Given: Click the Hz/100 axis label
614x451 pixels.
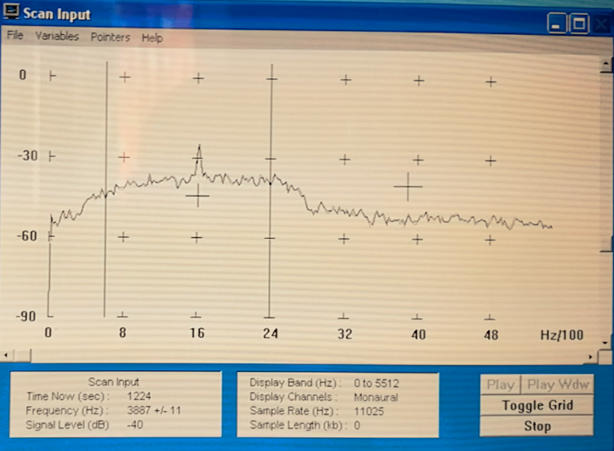Looking at the screenshot, I should (x=562, y=335).
